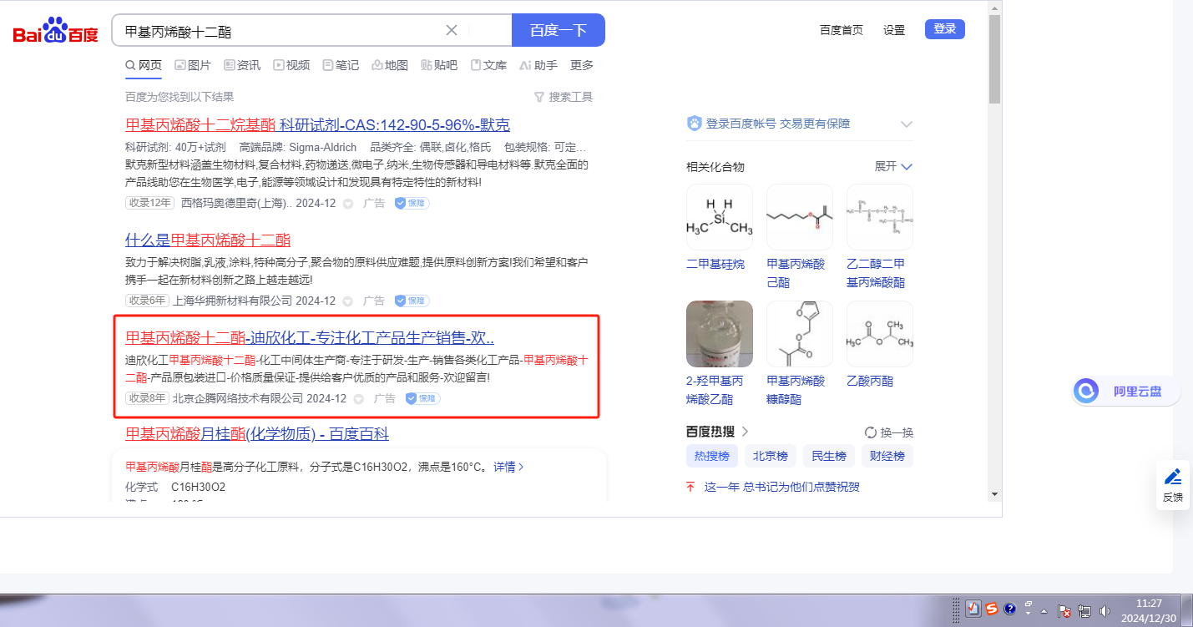
Task: Open 更多 search categories
Action: (x=582, y=65)
